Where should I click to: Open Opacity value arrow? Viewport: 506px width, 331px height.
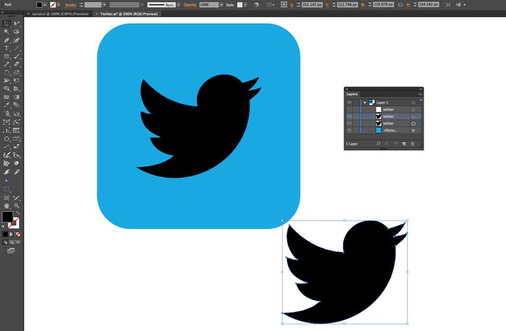[221, 5]
